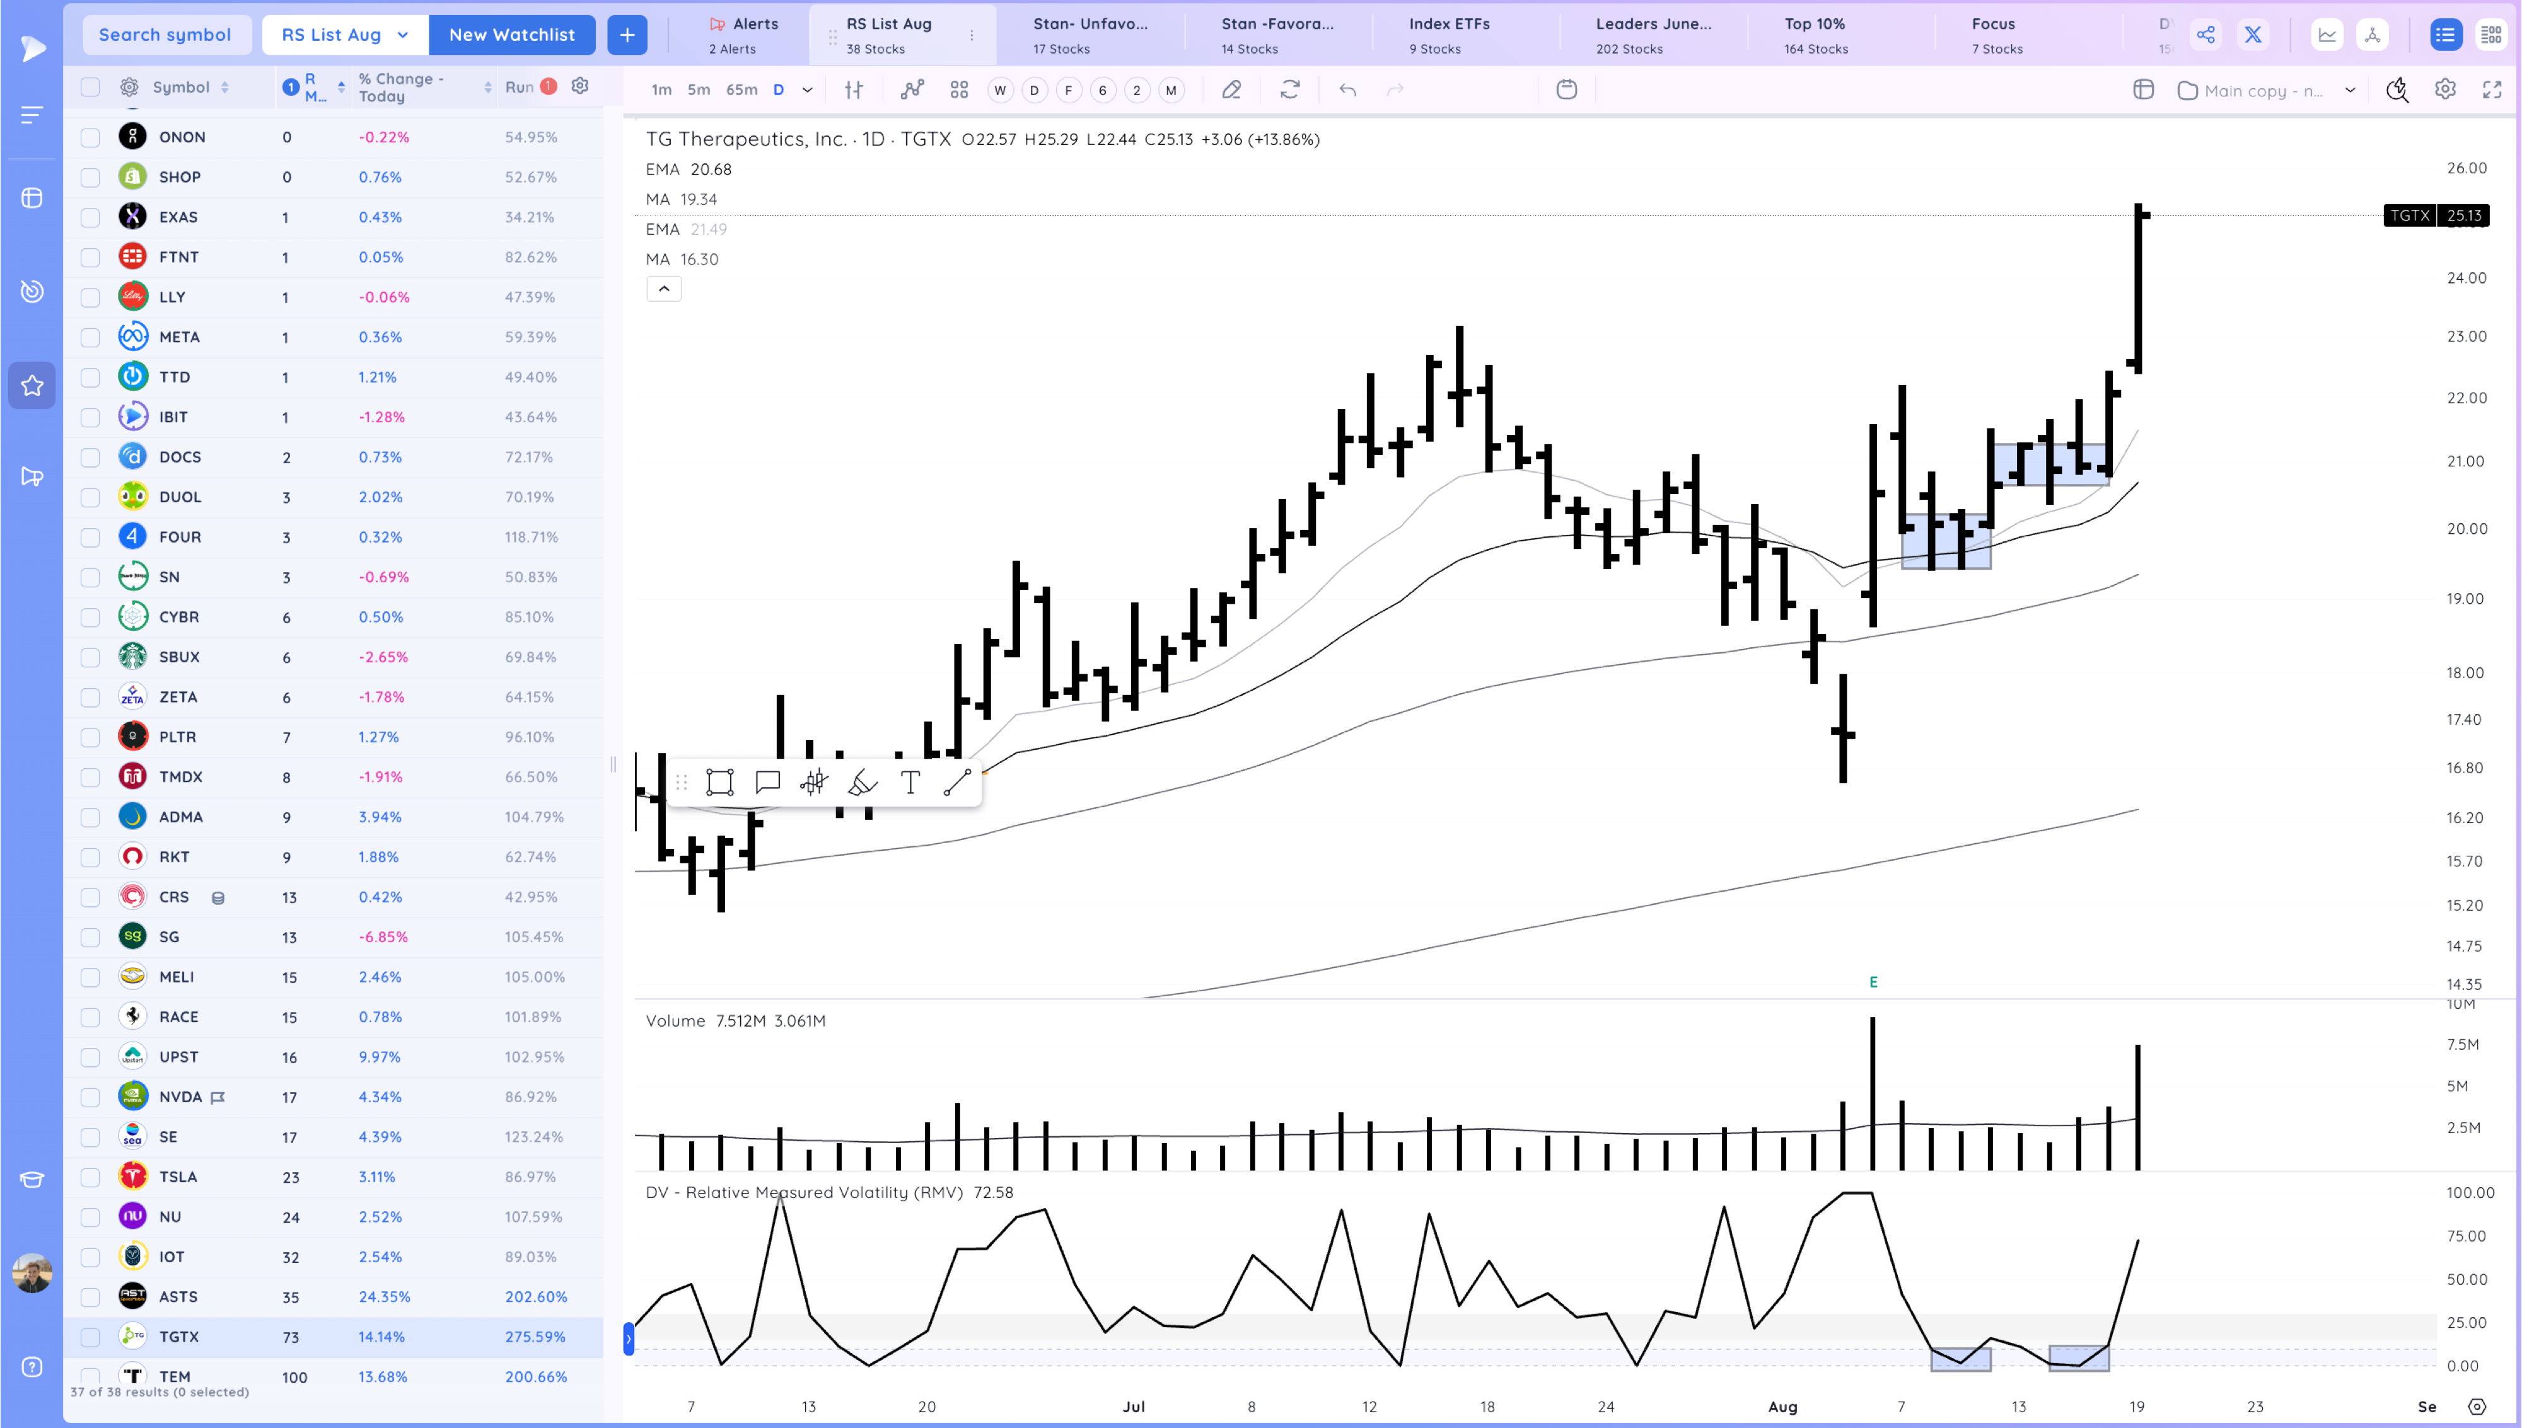Click the share icon in the top bar

click(x=2206, y=34)
